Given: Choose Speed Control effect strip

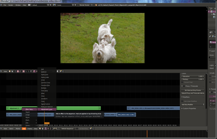Looking at the screenshot, I should pos(47,104).
